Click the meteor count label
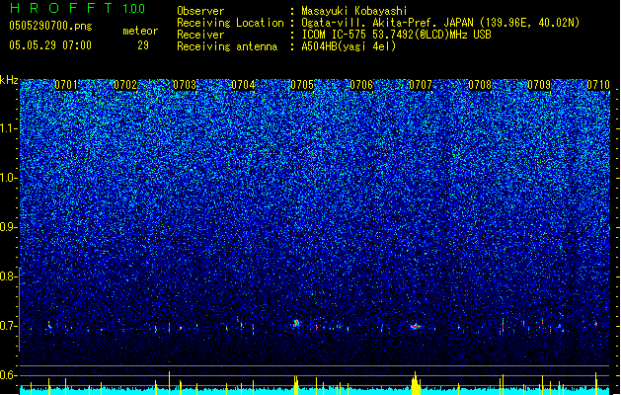The height and width of the screenshot is (395, 621). pos(140,31)
